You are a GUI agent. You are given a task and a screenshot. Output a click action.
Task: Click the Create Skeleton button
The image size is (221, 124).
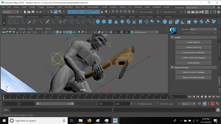click(193, 42)
